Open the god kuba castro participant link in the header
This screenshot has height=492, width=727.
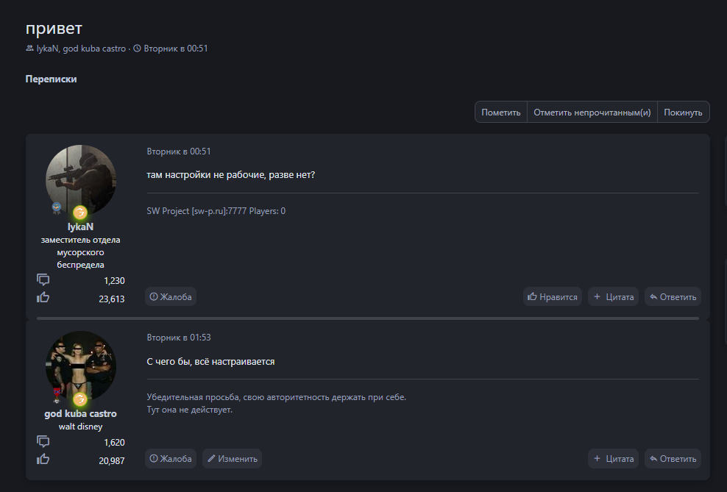[93, 49]
